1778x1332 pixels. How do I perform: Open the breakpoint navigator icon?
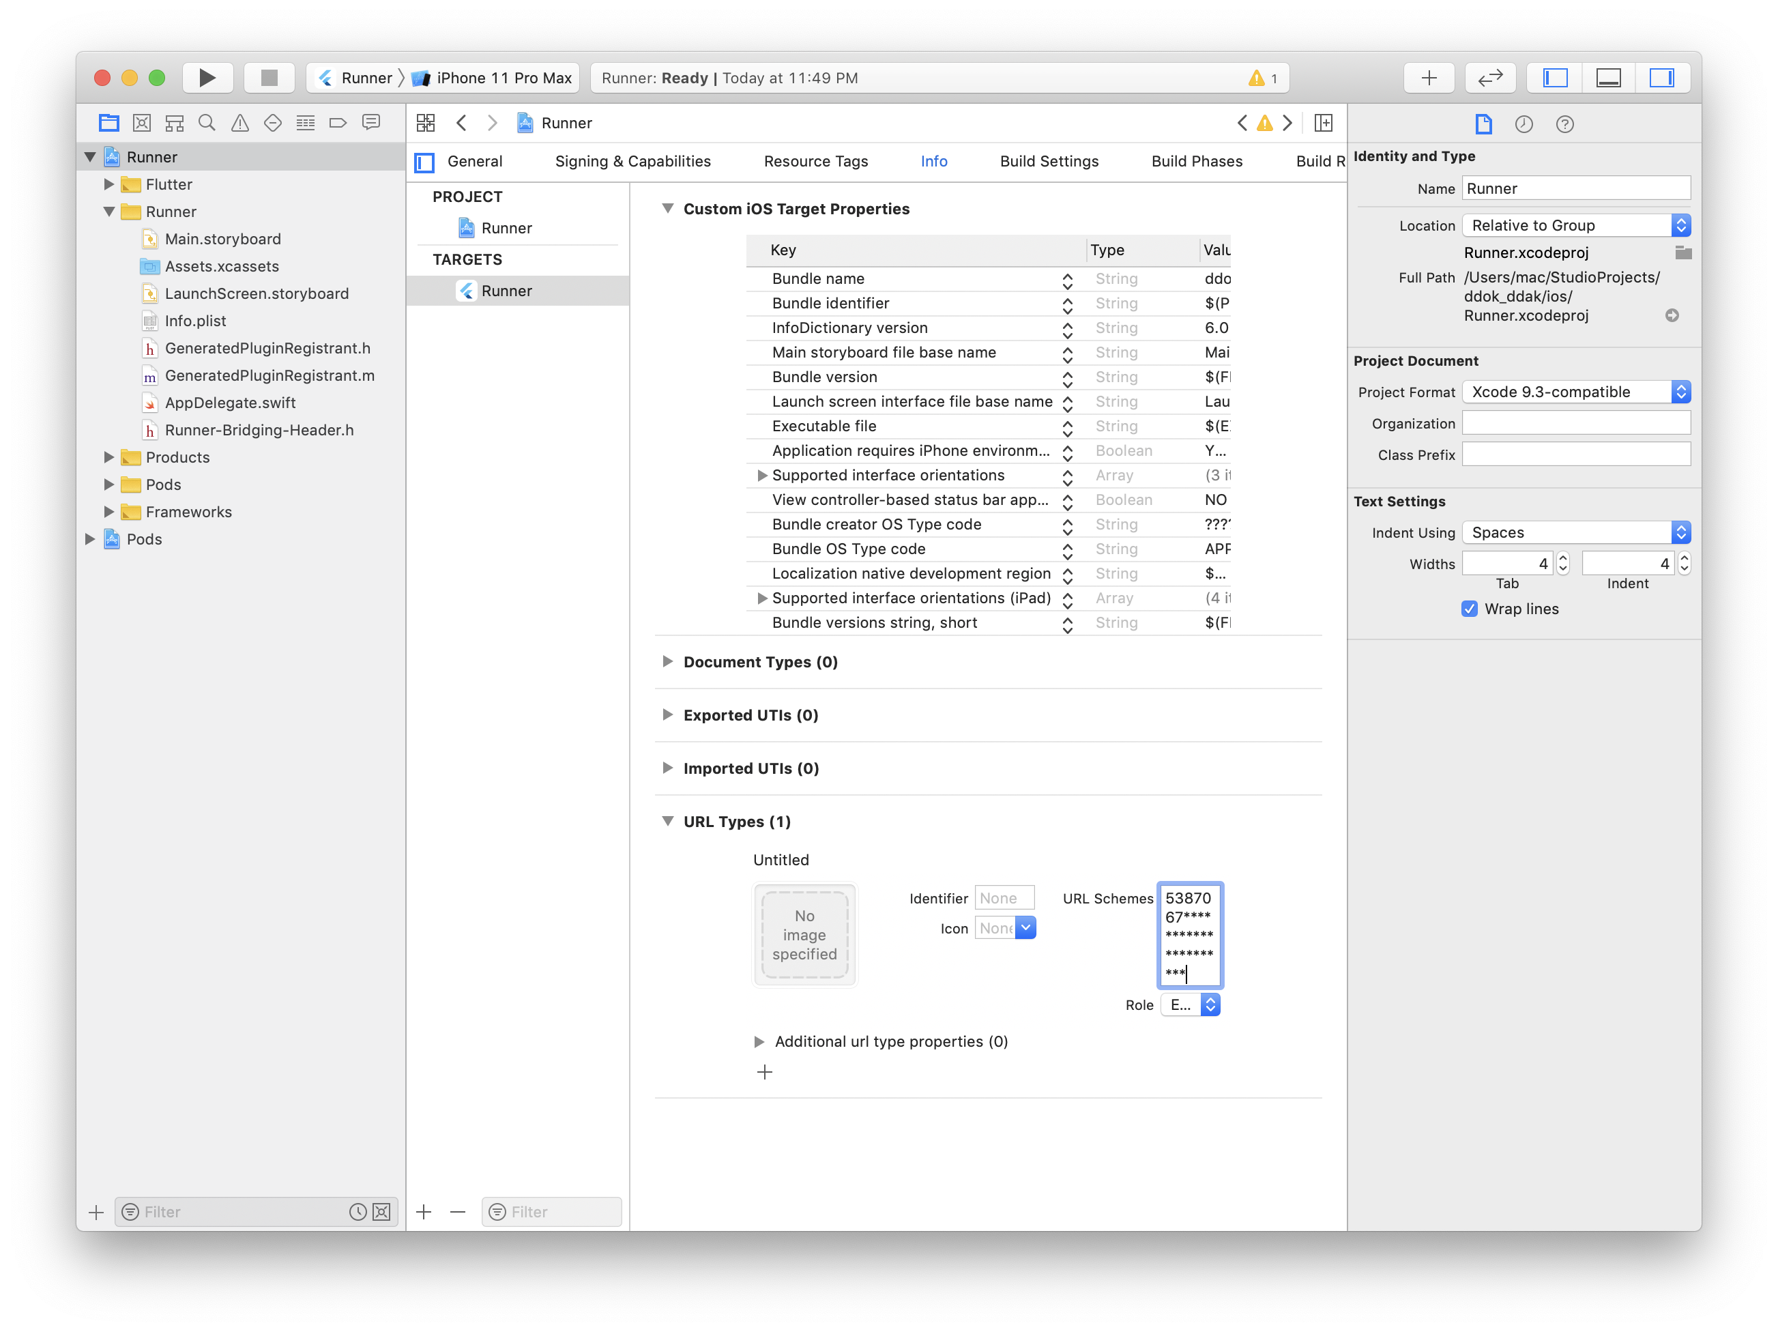(x=338, y=123)
